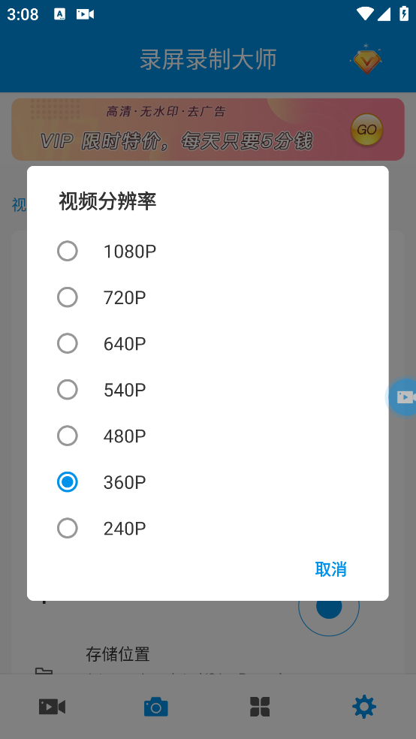Select the 720P radio option
The height and width of the screenshot is (739, 416).
point(68,297)
